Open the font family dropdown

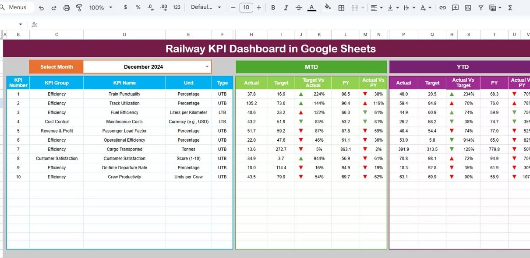pos(205,7)
